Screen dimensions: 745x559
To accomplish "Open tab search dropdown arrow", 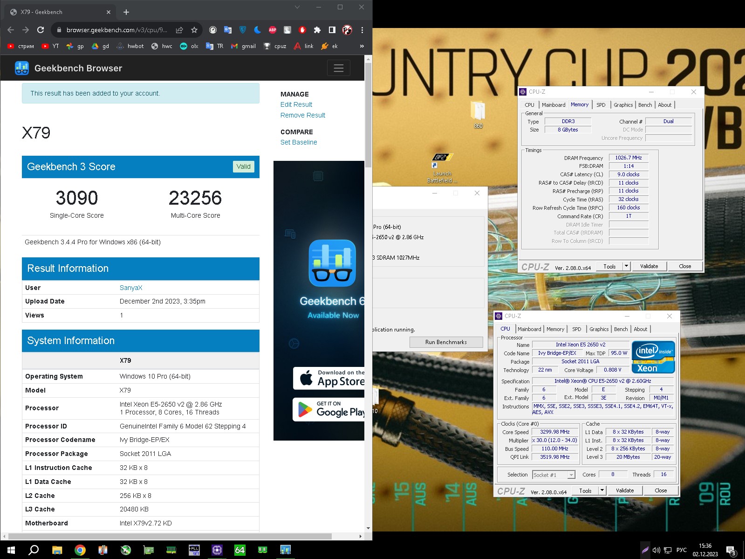I will point(297,7).
